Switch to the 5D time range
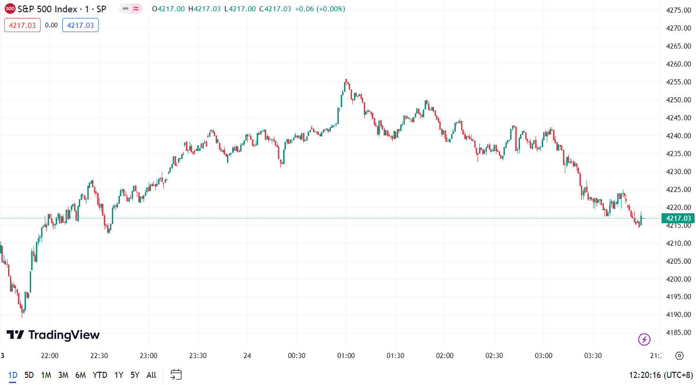The height and width of the screenshot is (385, 696). (x=29, y=375)
